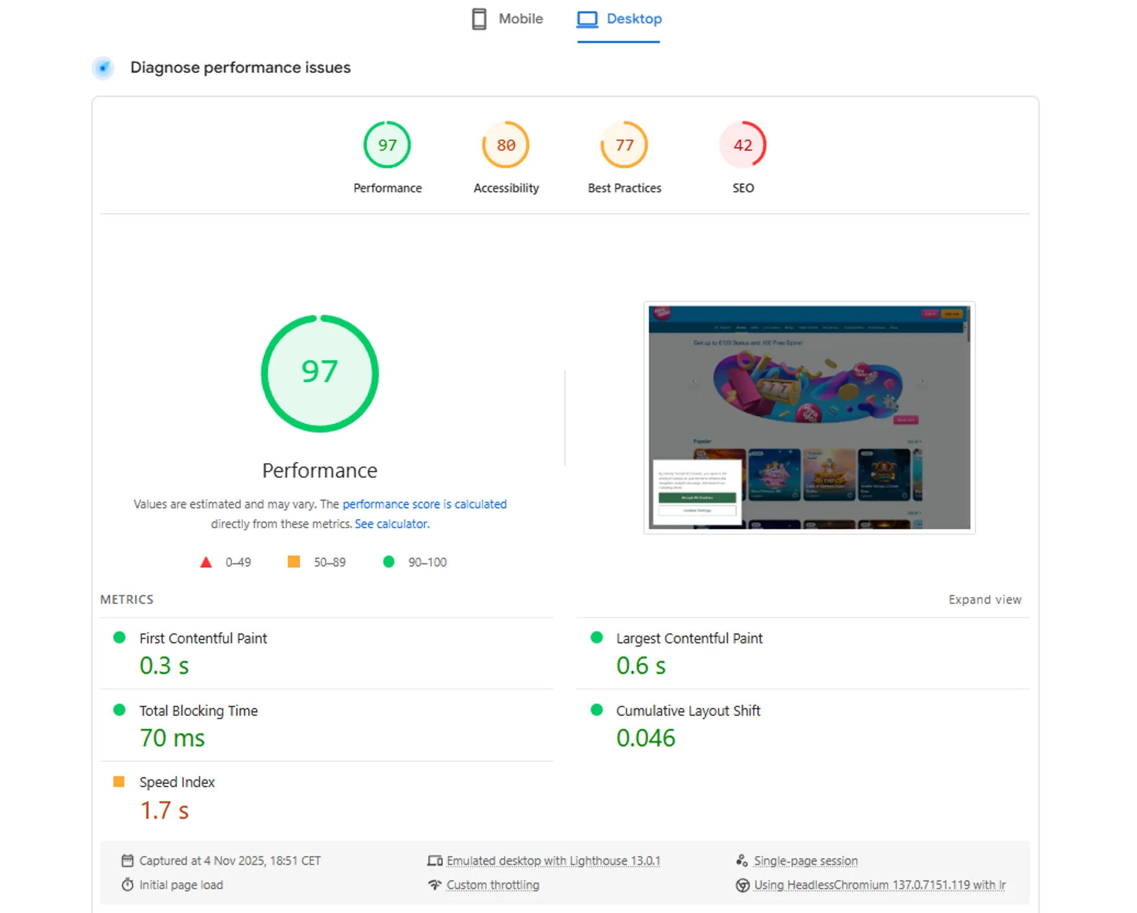Click the HeadlessChromium browser icon
This screenshot has height=913, width=1137.
click(743, 885)
